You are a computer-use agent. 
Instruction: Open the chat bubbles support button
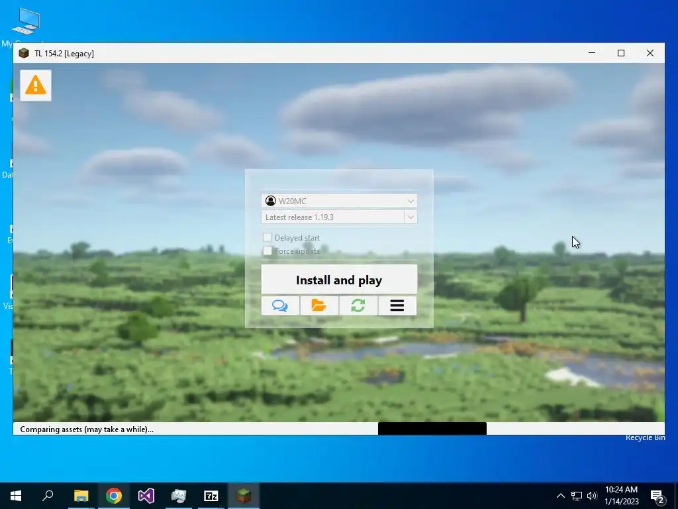click(x=280, y=306)
